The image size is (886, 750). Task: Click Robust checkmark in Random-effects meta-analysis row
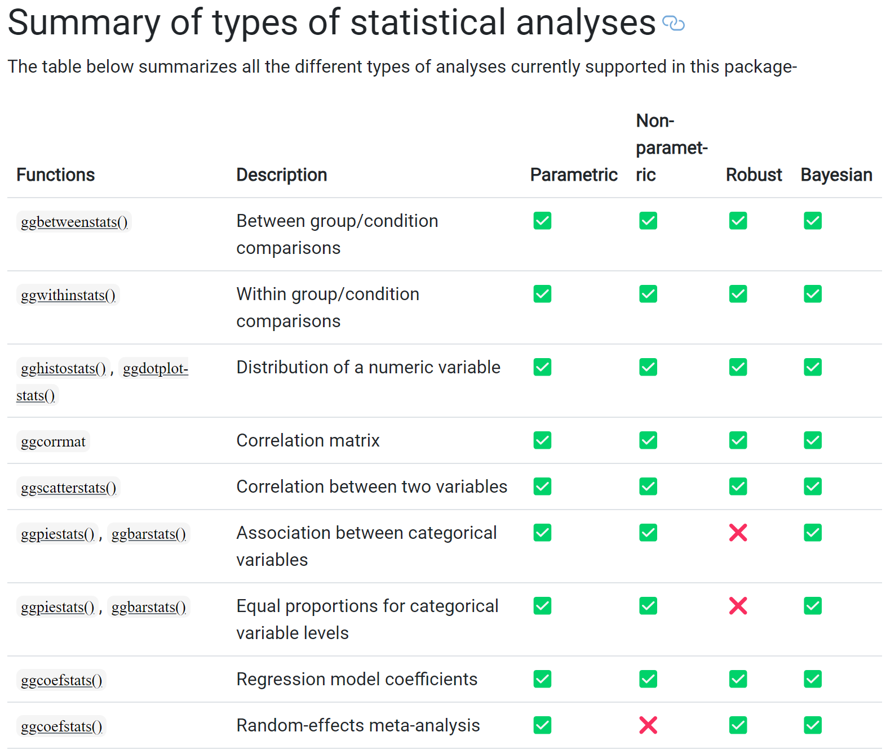click(738, 725)
